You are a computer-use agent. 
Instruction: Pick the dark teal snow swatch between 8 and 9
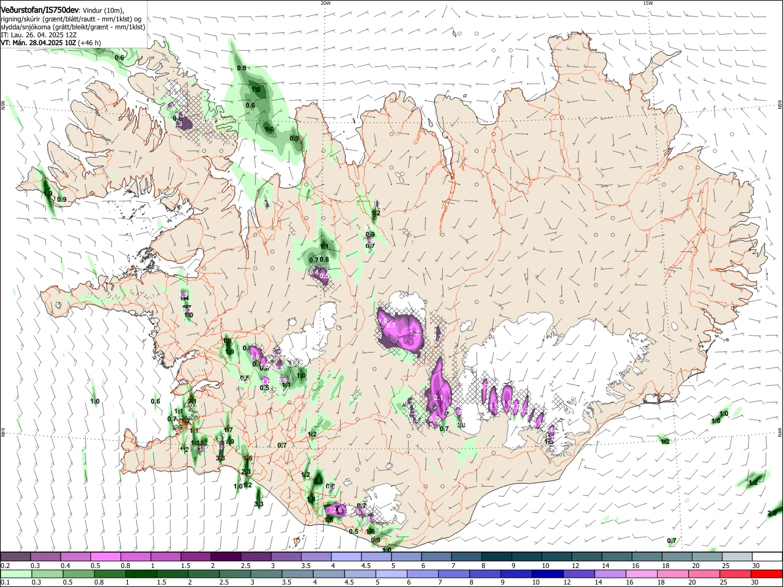point(497,556)
